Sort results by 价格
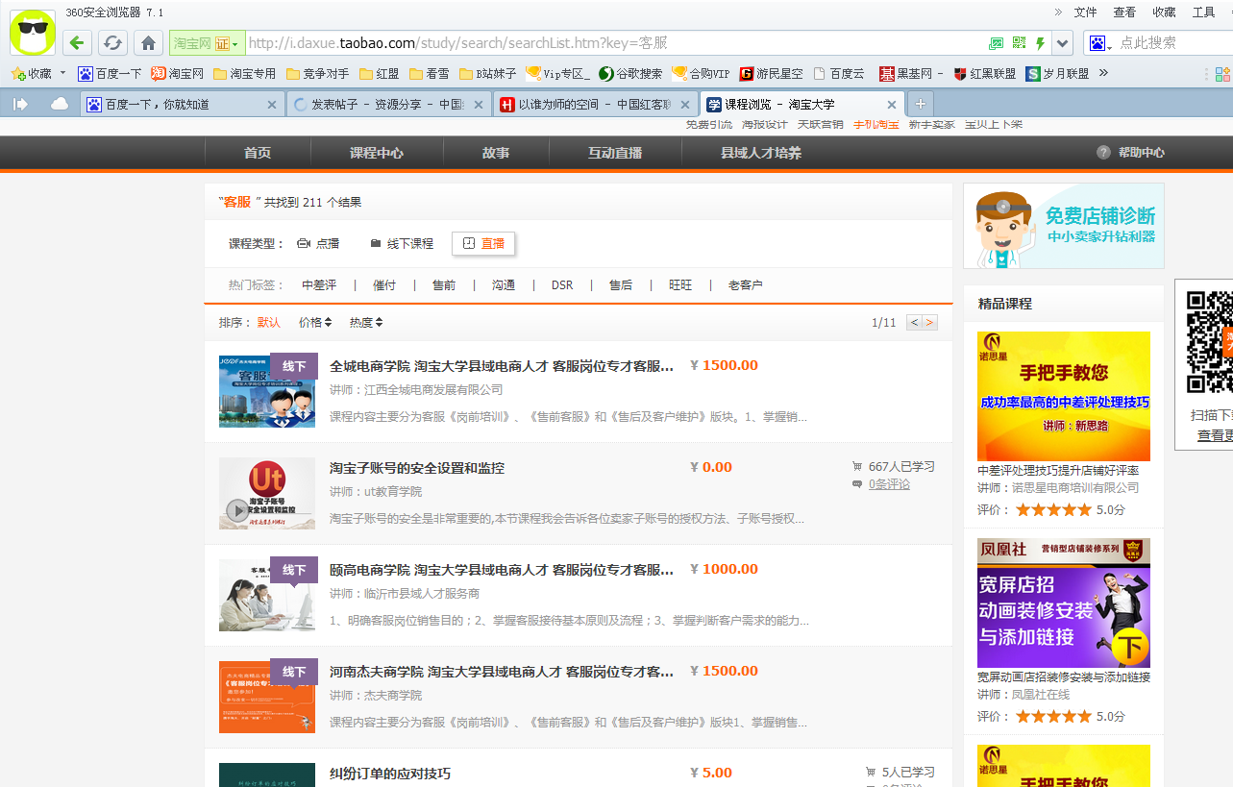 (315, 323)
